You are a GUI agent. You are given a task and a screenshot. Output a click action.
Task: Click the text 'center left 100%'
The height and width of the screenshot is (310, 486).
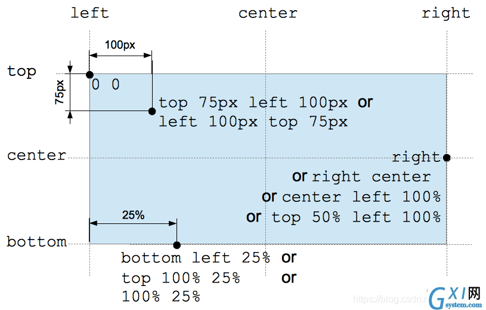click(x=361, y=197)
